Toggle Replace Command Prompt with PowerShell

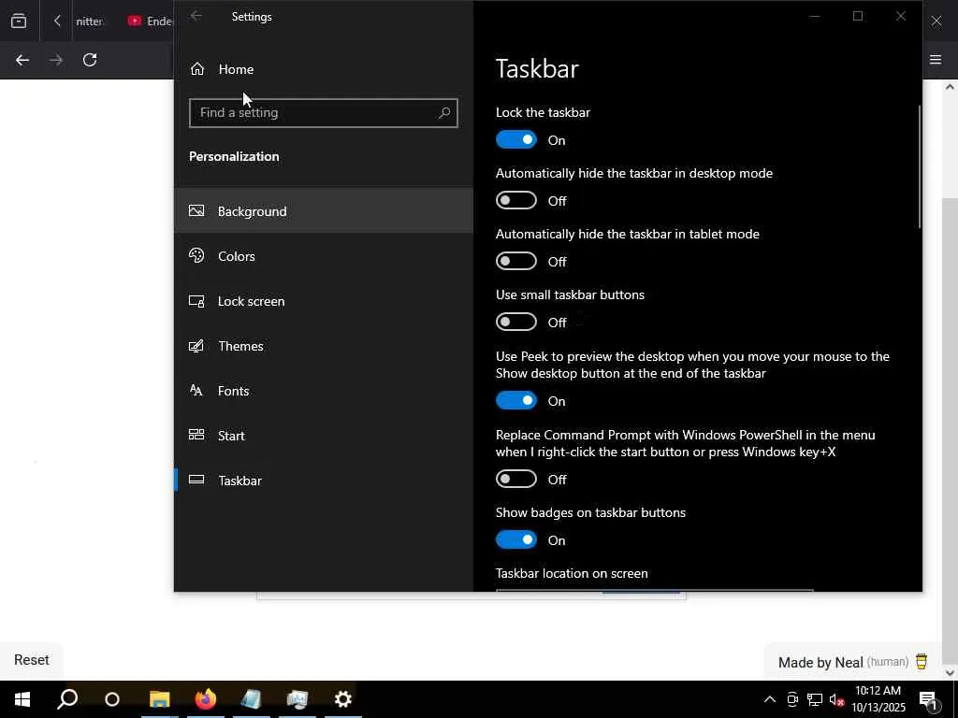point(516,479)
